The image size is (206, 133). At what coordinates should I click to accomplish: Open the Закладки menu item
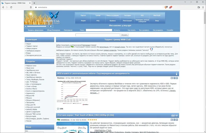[127, 15]
